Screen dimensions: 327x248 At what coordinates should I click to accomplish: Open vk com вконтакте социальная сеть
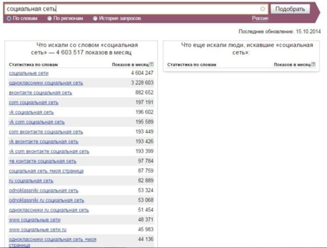coord(49,151)
